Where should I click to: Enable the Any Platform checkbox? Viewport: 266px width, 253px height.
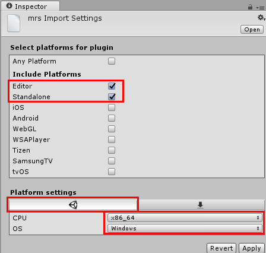click(112, 61)
